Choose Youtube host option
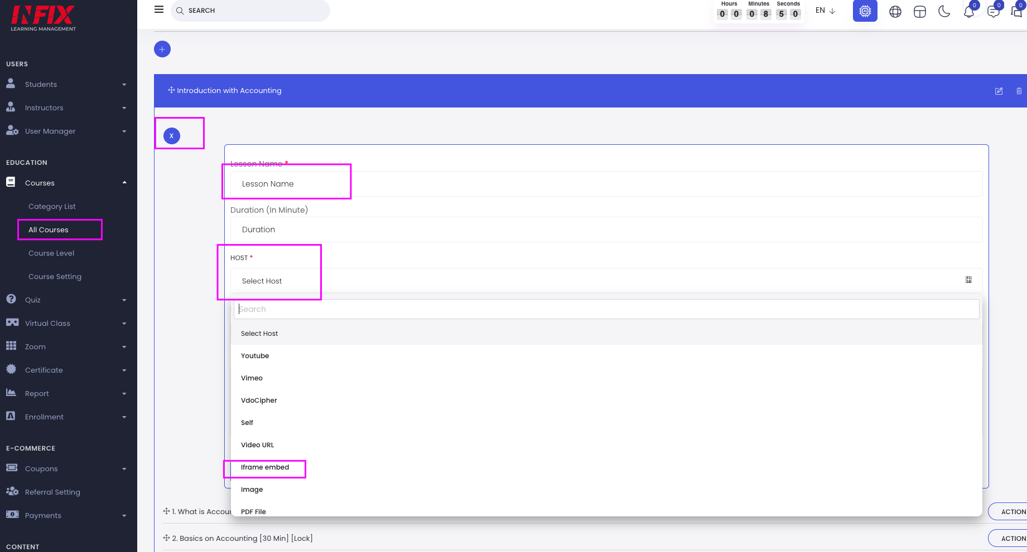The height and width of the screenshot is (552, 1027). pos(606,356)
